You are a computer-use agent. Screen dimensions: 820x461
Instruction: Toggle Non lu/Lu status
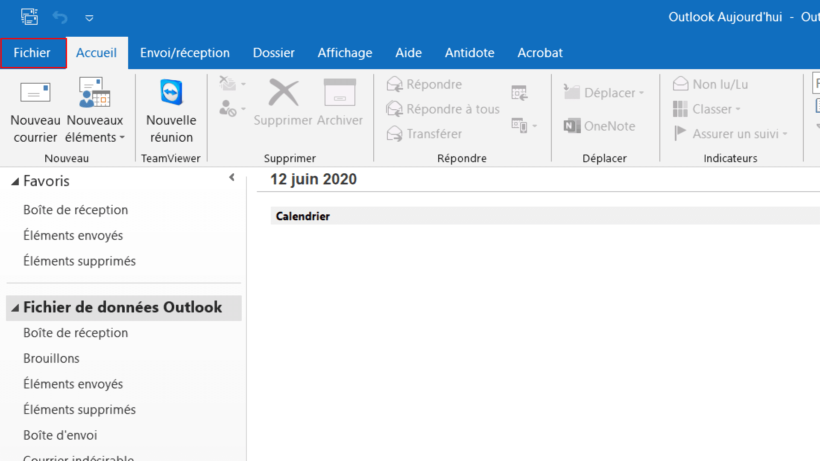[710, 85]
